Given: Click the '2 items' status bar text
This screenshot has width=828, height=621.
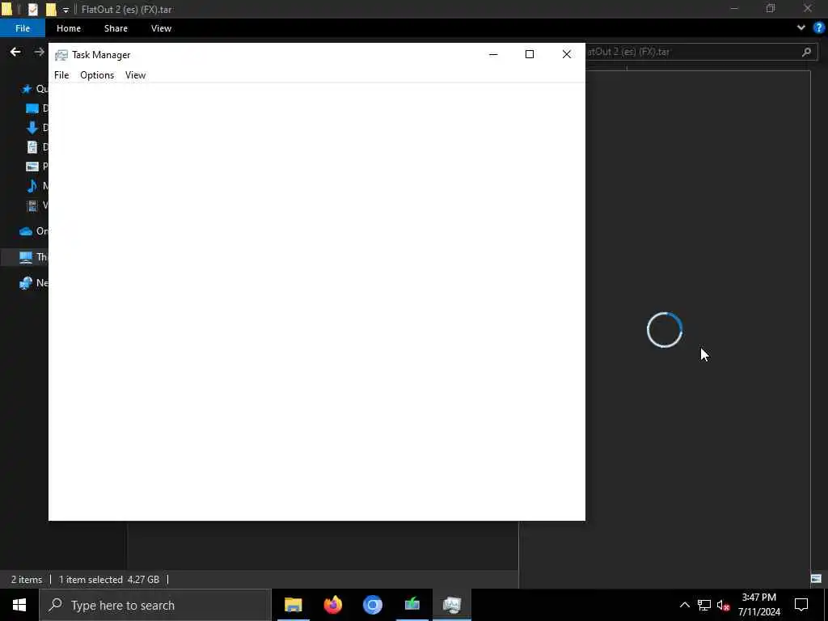Looking at the screenshot, I should pos(27,579).
